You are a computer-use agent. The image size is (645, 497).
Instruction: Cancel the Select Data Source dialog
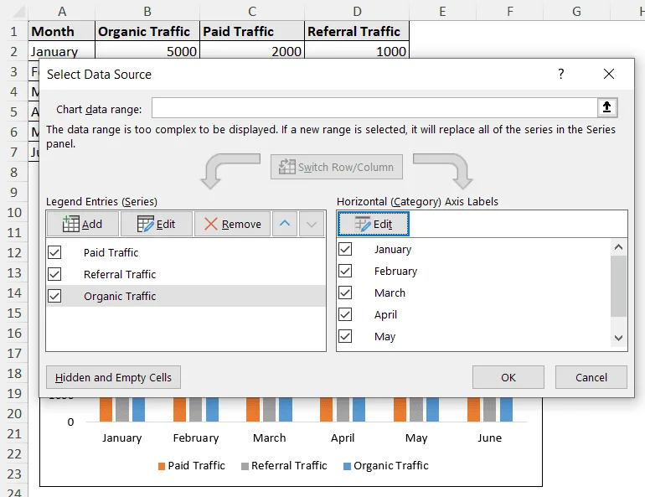click(x=591, y=377)
